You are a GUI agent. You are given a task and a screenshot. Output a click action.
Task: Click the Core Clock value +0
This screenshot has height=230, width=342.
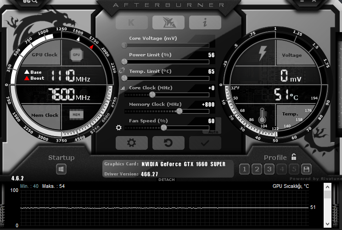[x=211, y=88]
